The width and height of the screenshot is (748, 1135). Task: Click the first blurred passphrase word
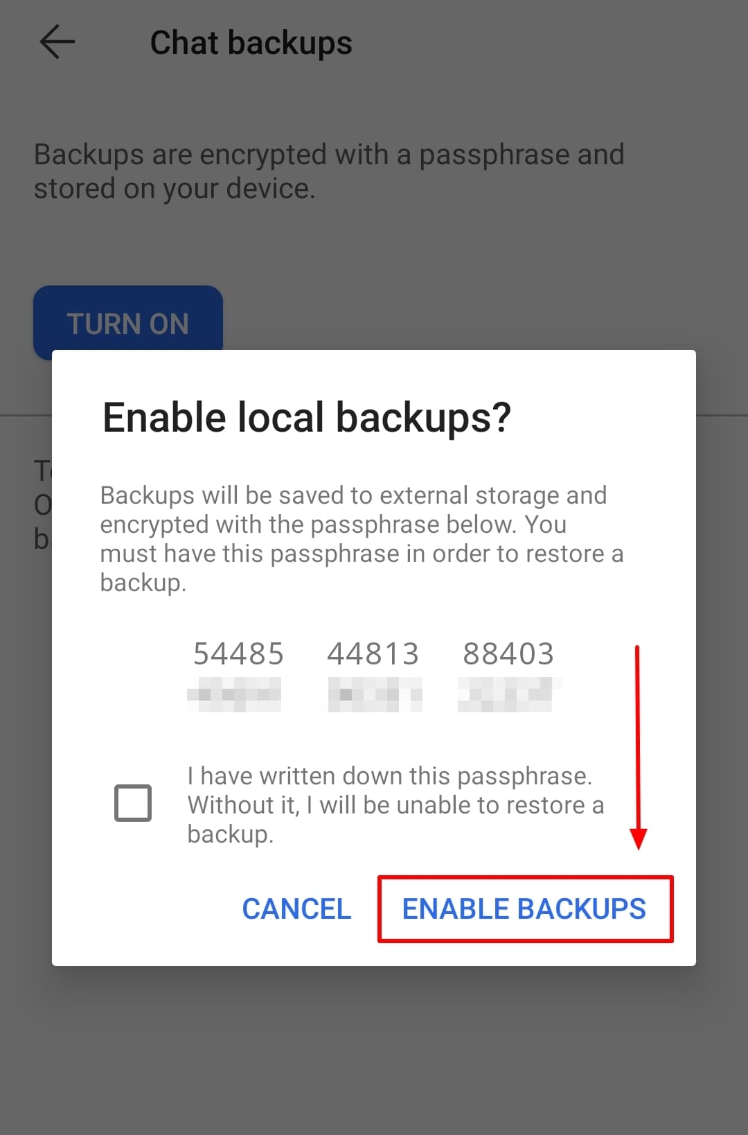pos(235,695)
